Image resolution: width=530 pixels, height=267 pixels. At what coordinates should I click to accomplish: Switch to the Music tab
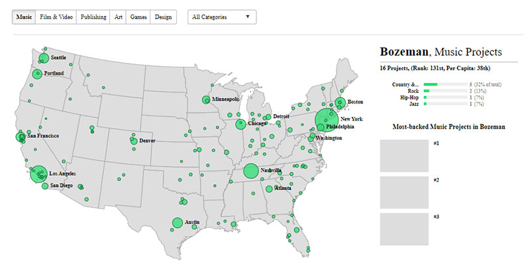pyautogui.click(x=24, y=17)
